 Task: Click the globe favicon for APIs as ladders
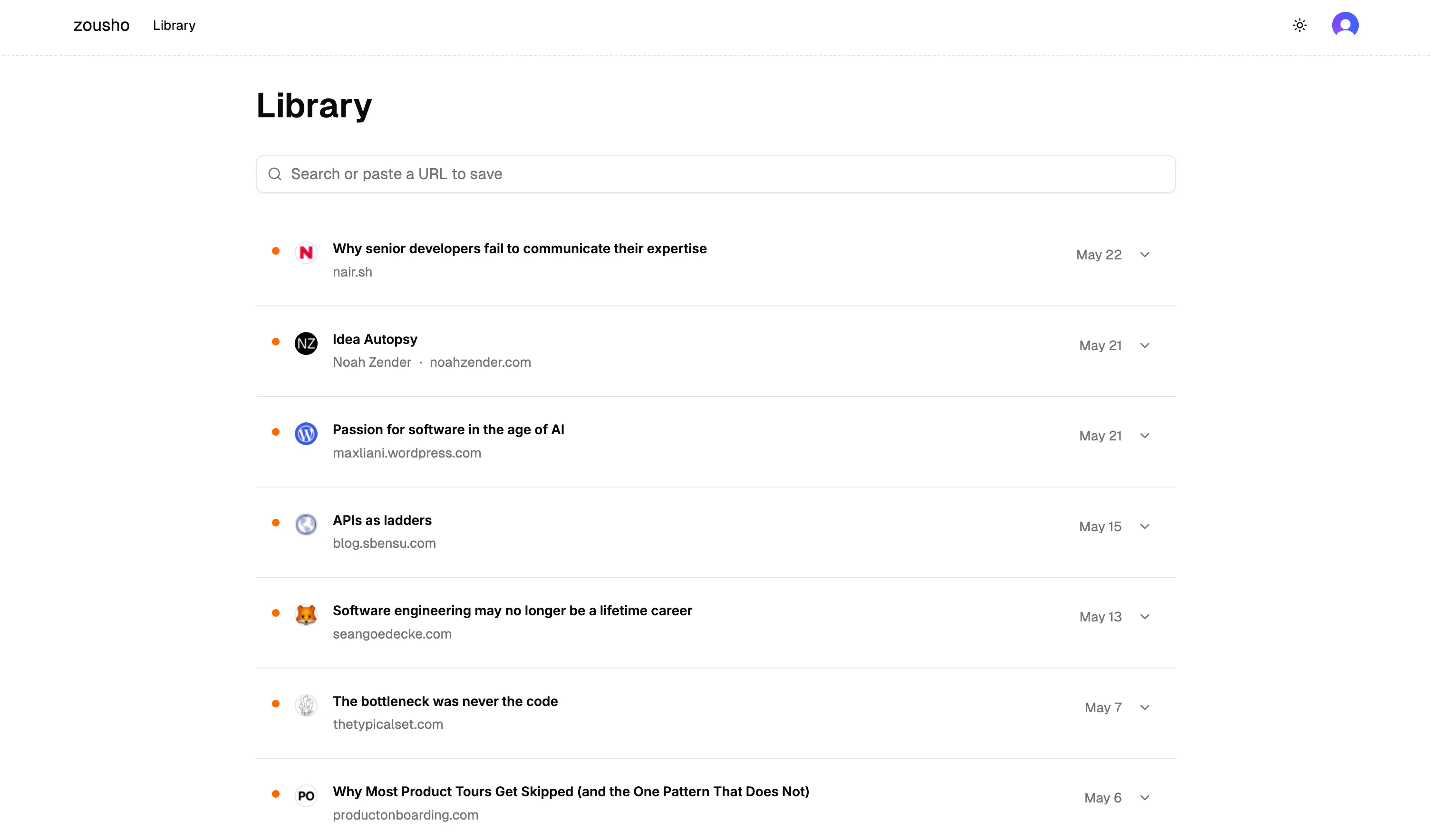[x=306, y=524]
